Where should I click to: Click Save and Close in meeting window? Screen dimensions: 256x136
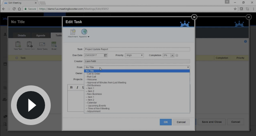212,122
